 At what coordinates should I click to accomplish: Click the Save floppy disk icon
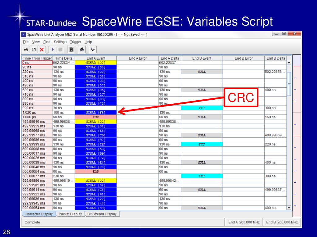point(34,50)
